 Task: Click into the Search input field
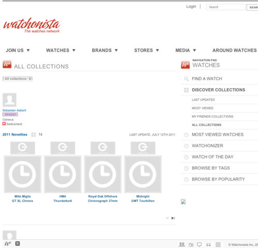point(226,7)
